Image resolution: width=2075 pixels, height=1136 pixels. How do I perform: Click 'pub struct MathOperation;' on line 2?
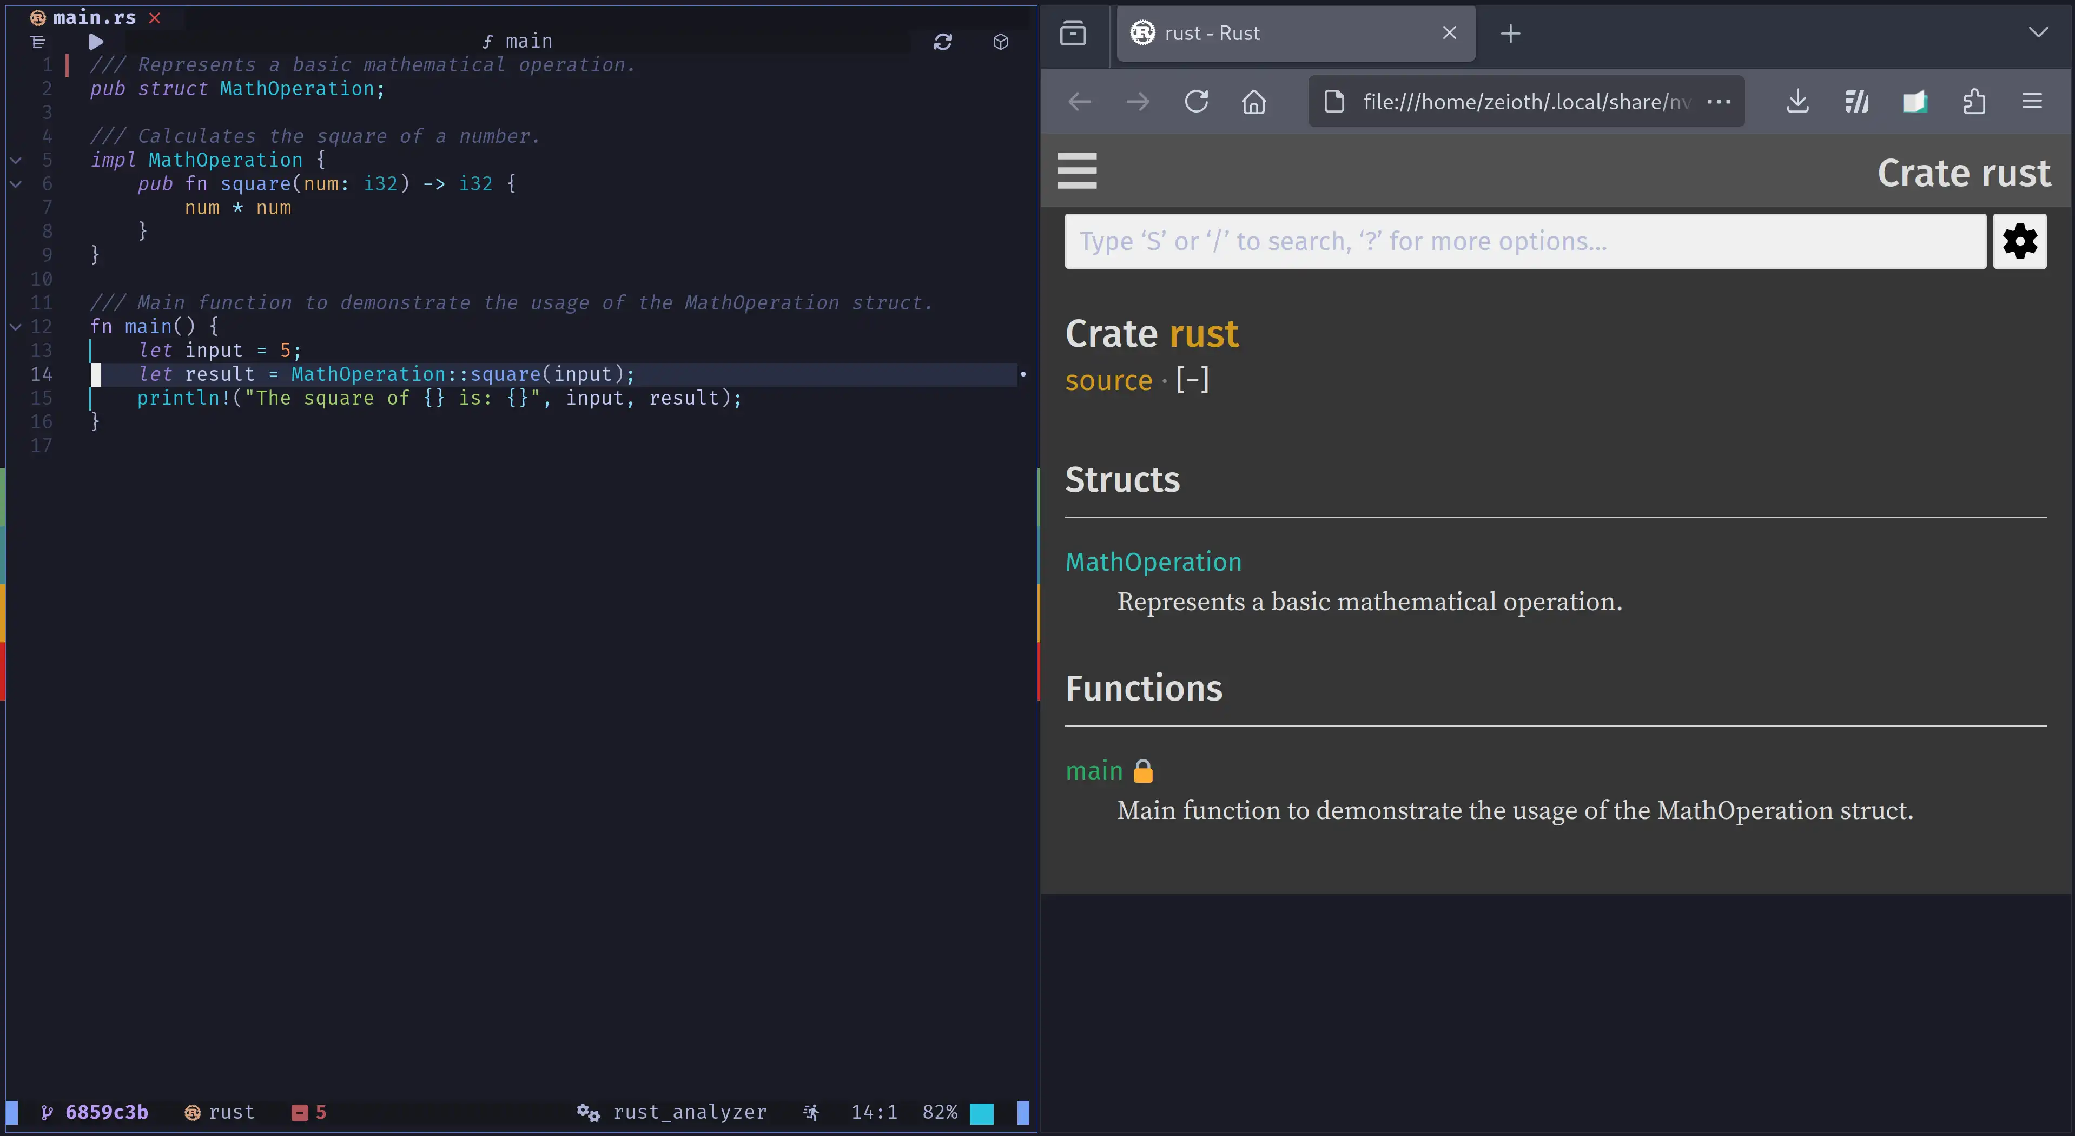[x=237, y=89]
